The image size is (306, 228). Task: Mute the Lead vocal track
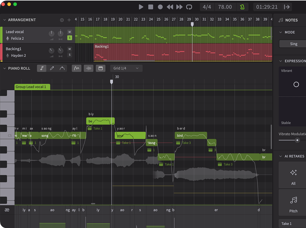pyautogui.click(x=70, y=32)
